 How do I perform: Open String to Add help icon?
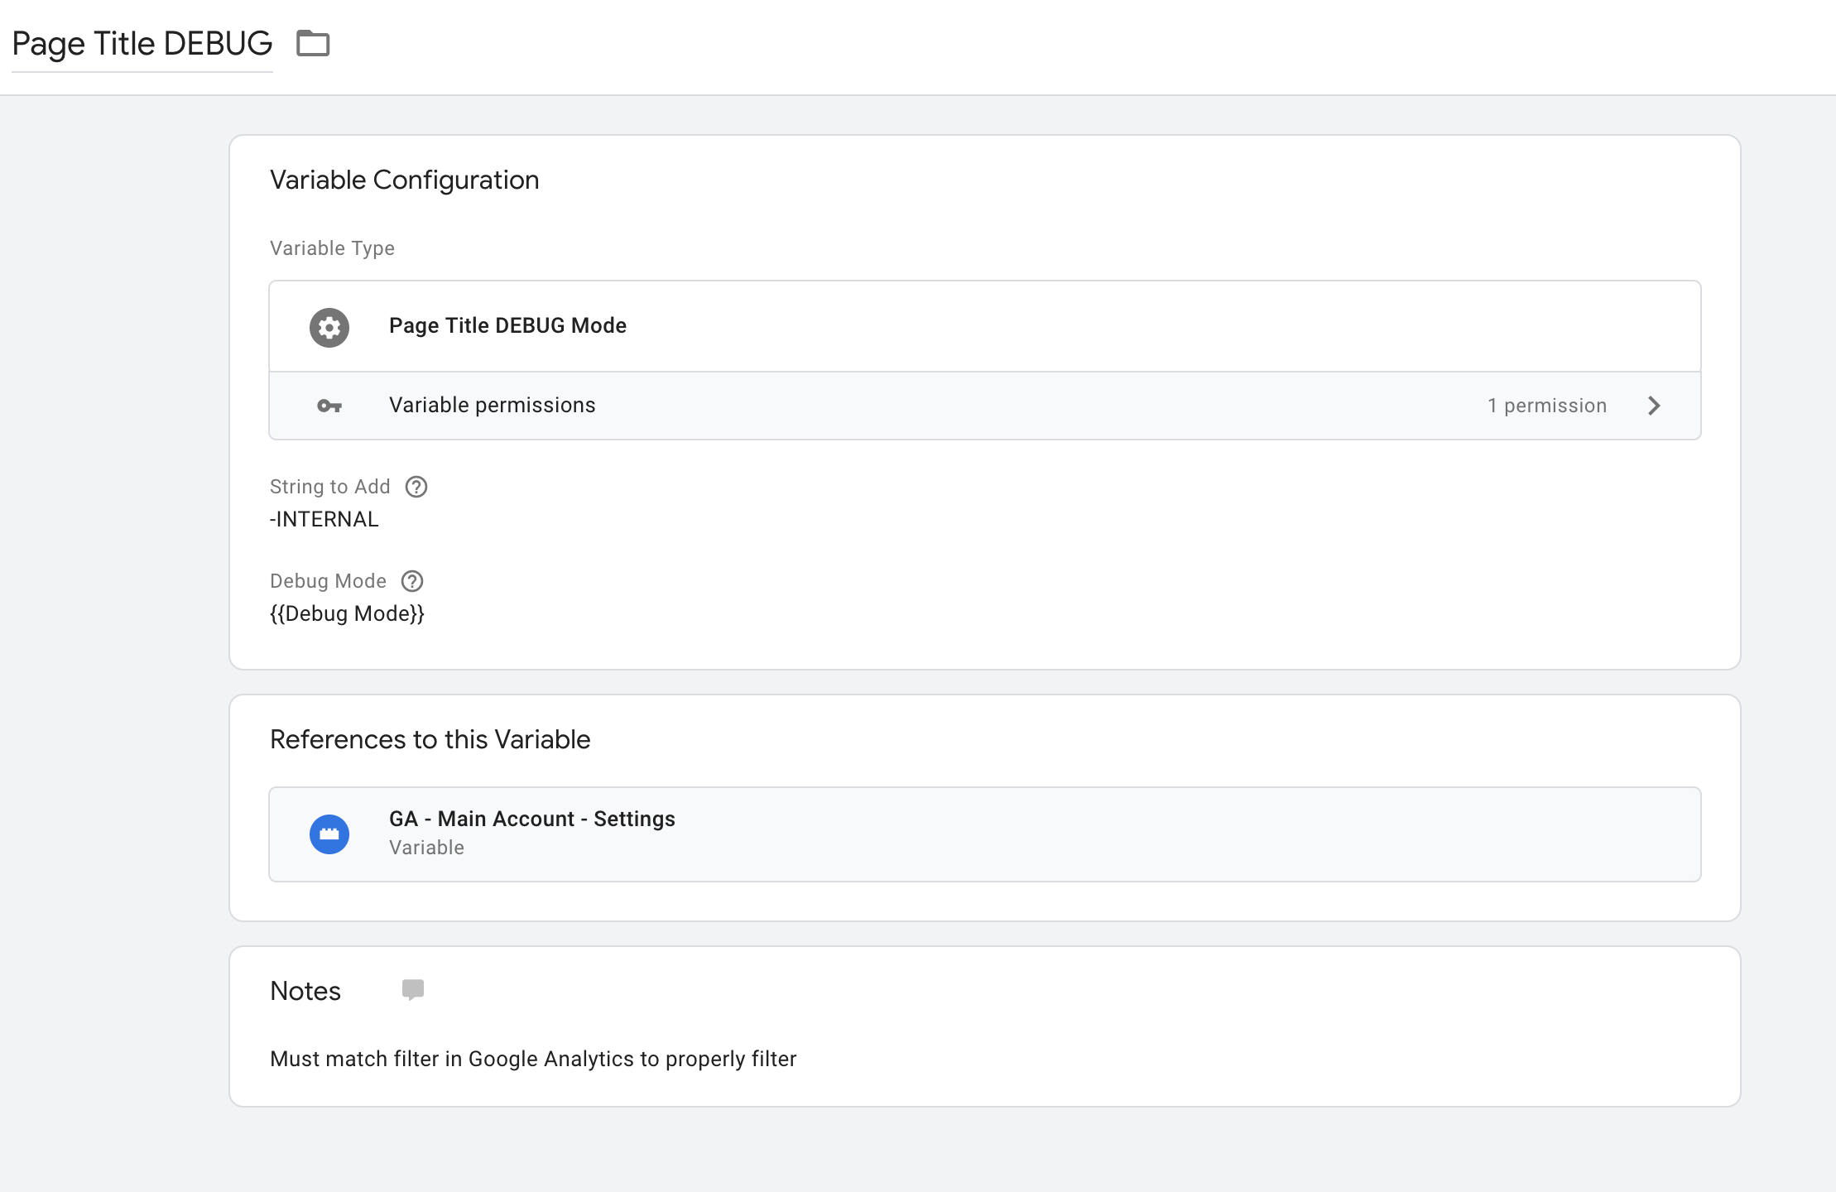coord(416,487)
